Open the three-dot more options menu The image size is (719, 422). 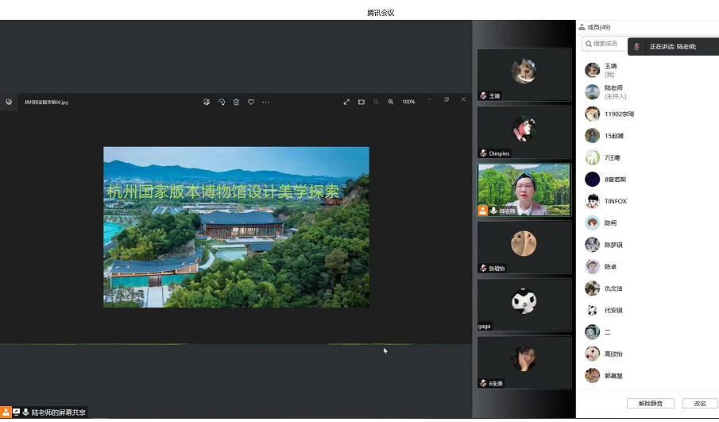266,102
